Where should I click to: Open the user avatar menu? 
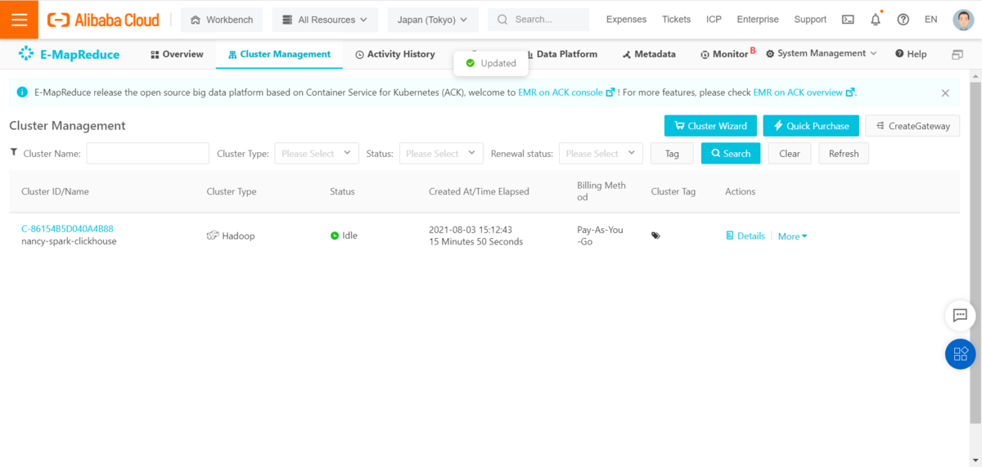[x=963, y=20]
